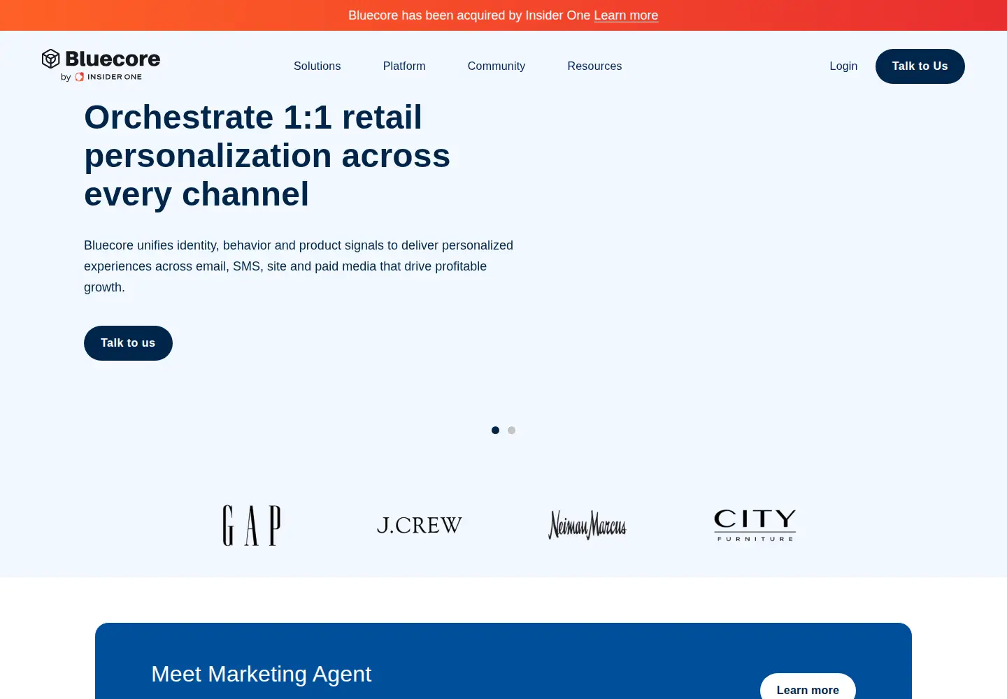This screenshot has height=699, width=1007.
Task: Select the first carousel dot
Action: point(495,431)
